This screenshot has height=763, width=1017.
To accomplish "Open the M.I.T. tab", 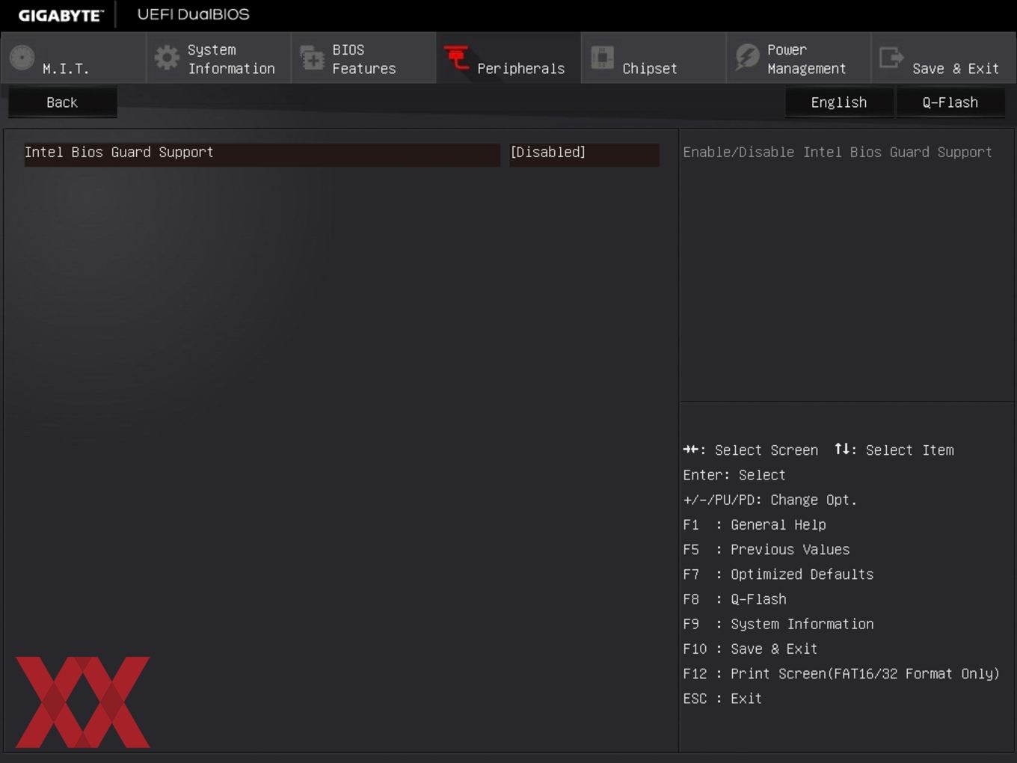I will (73, 58).
